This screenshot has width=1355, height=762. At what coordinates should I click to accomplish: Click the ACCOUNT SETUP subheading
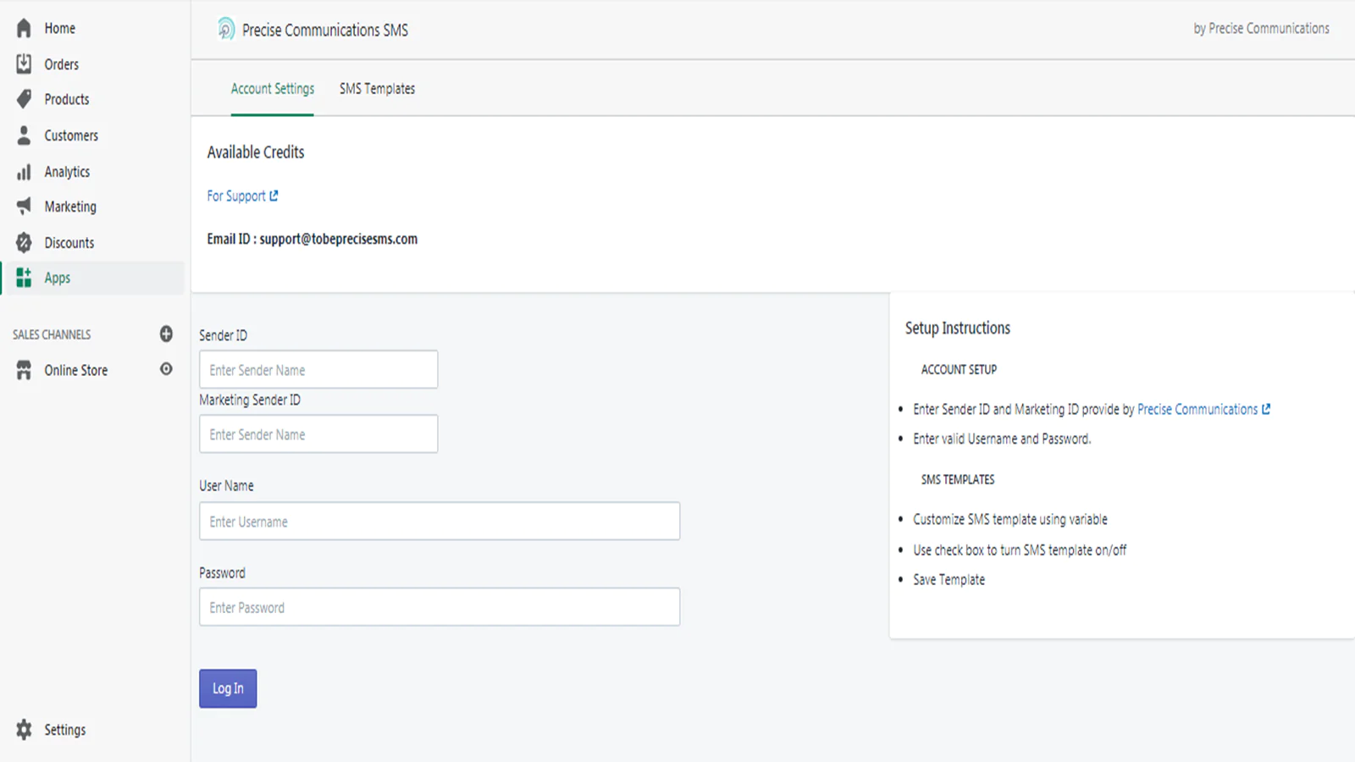[x=959, y=369]
